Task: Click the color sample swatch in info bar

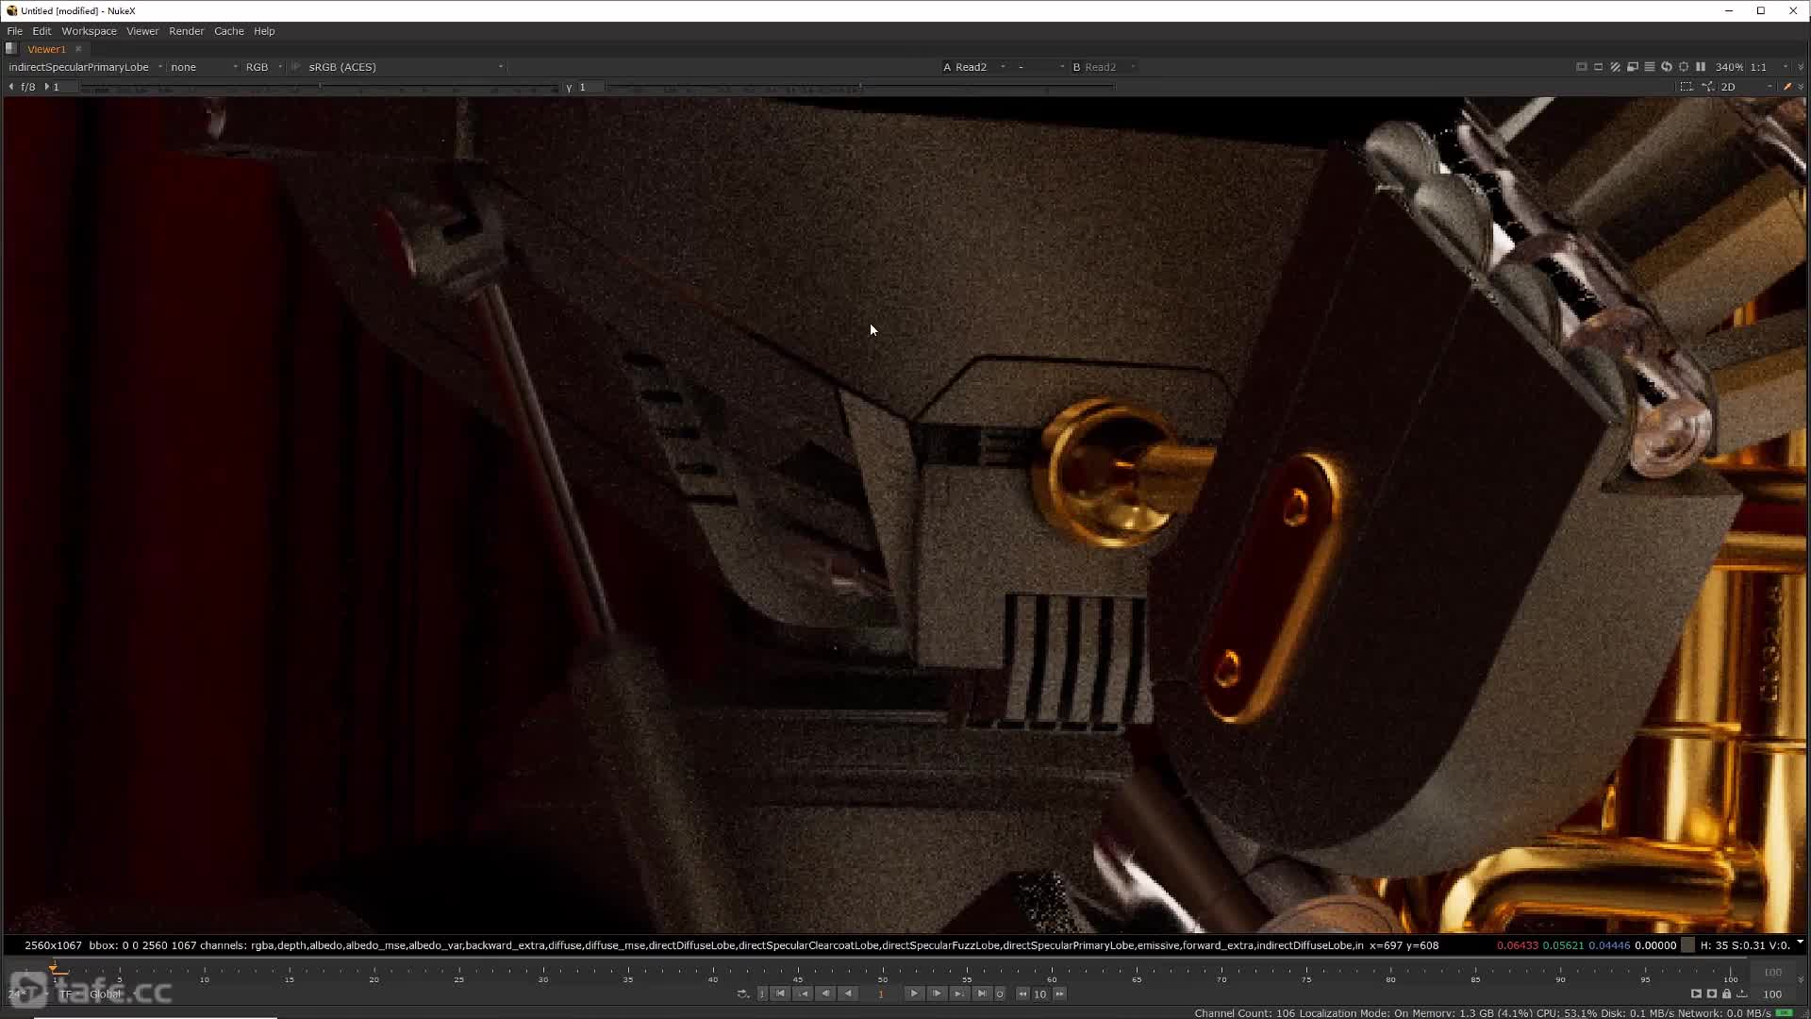Action: (1688, 944)
